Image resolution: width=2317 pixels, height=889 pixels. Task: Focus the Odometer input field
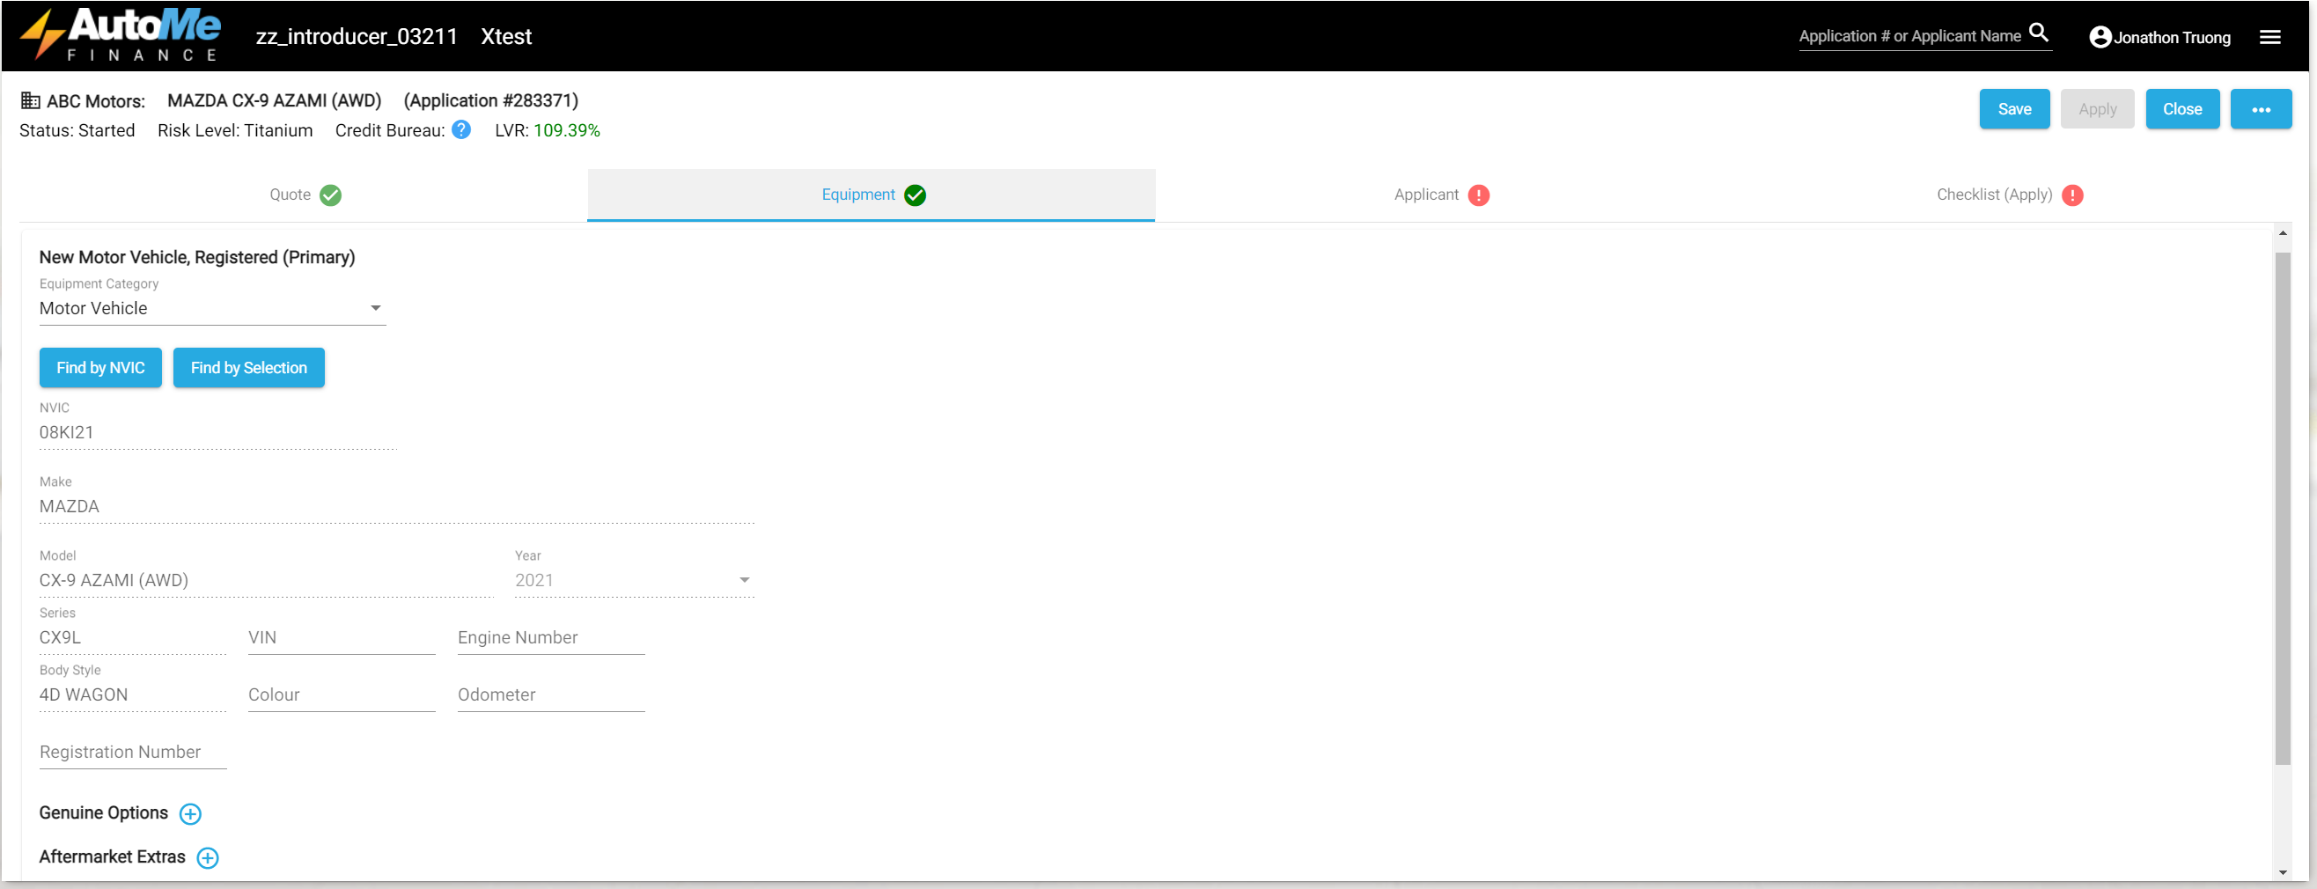550,694
